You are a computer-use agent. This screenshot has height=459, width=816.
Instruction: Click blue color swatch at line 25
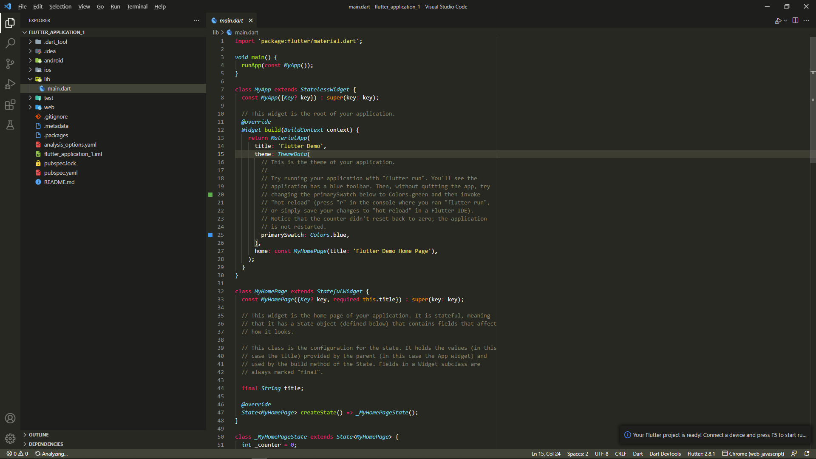click(x=210, y=235)
